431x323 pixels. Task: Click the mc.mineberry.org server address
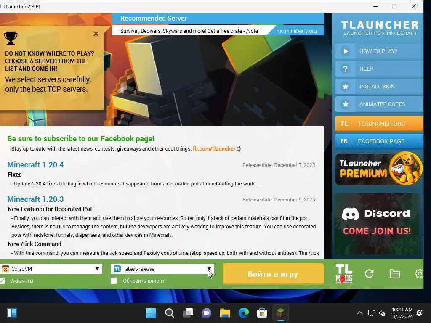pos(297,31)
